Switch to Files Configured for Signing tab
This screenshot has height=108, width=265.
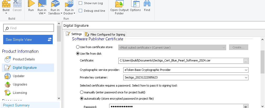point(105,34)
